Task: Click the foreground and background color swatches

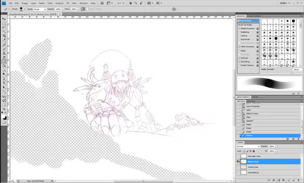Action: [4, 117]
